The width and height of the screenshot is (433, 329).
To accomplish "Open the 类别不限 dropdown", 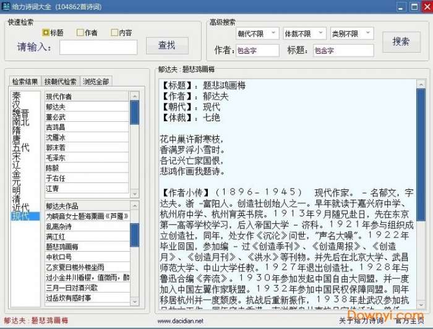I will click(x=352, y=33).
